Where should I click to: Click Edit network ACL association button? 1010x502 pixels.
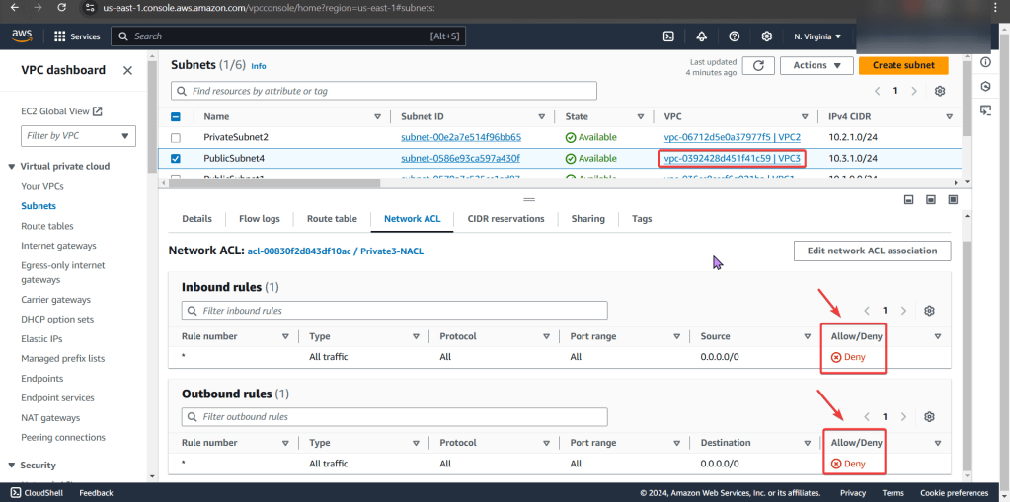click(872, 251)
